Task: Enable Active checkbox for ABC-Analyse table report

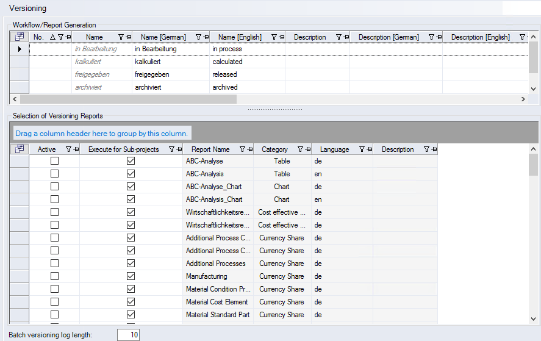Action: (55, 161)
